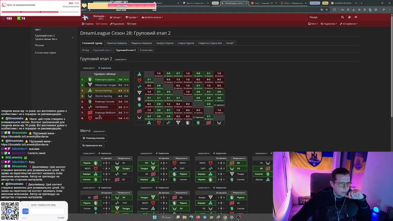
Task: Click Xtreme logo in crosstable bottom row
Action: tap(219, 123)
